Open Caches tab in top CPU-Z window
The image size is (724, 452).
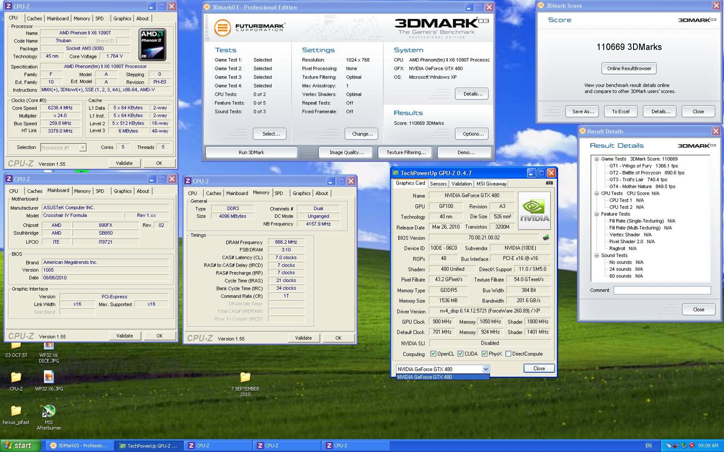[x=34, y=19]
